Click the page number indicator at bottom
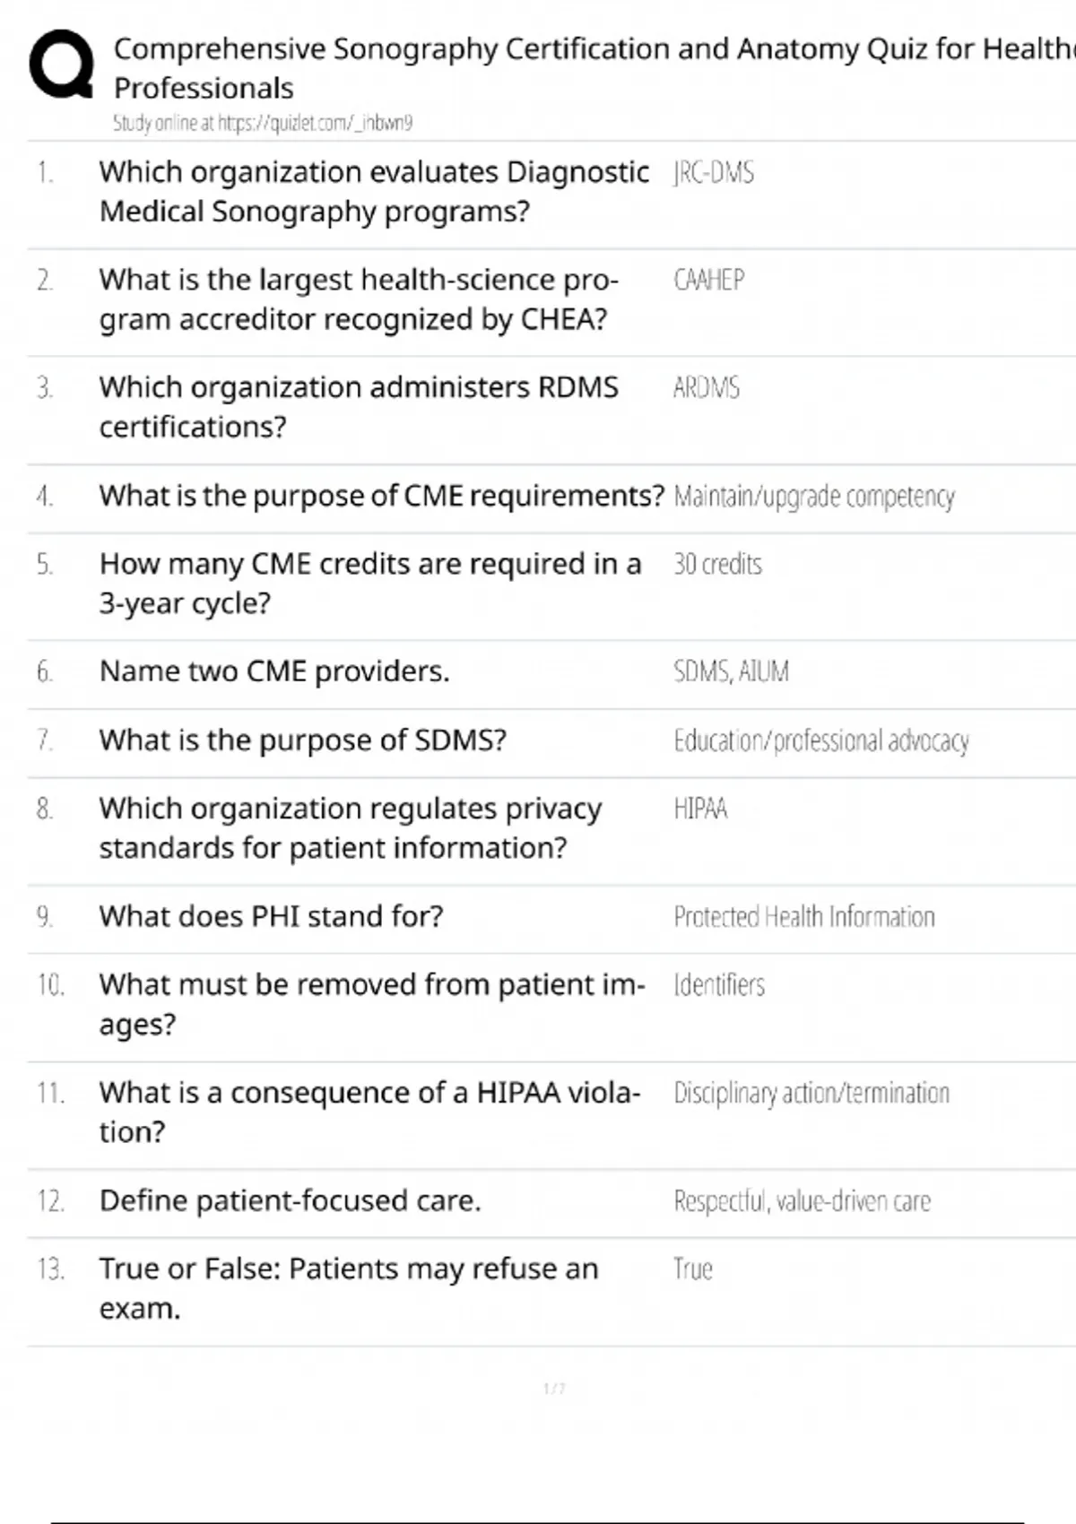This screenshot has height=1524, width=1076. pyautogui.click(x=554, y=1389)
